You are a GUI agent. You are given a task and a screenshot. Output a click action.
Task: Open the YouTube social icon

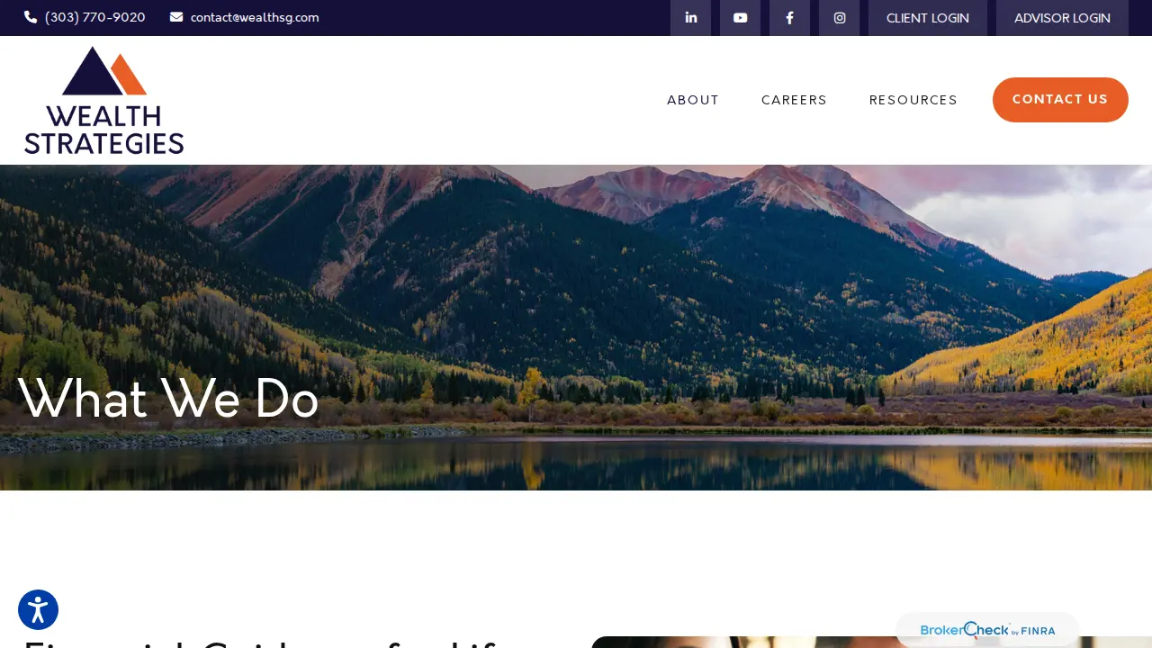(740, 18)
